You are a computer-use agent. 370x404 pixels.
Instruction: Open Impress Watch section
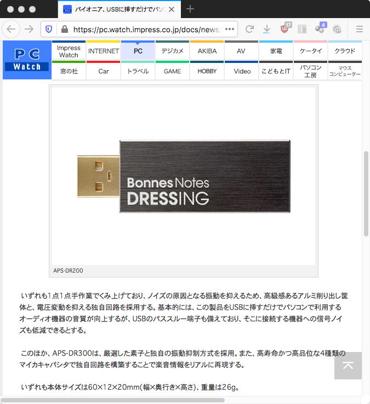point(69,51)
